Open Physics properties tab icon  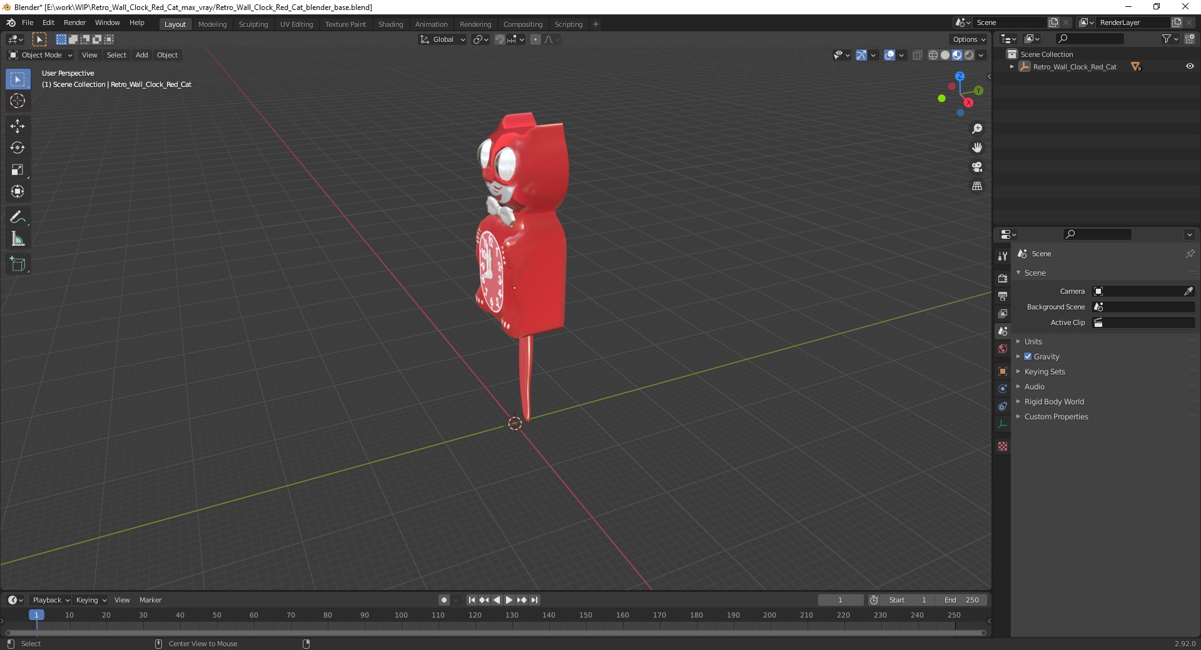[1003, 389]
